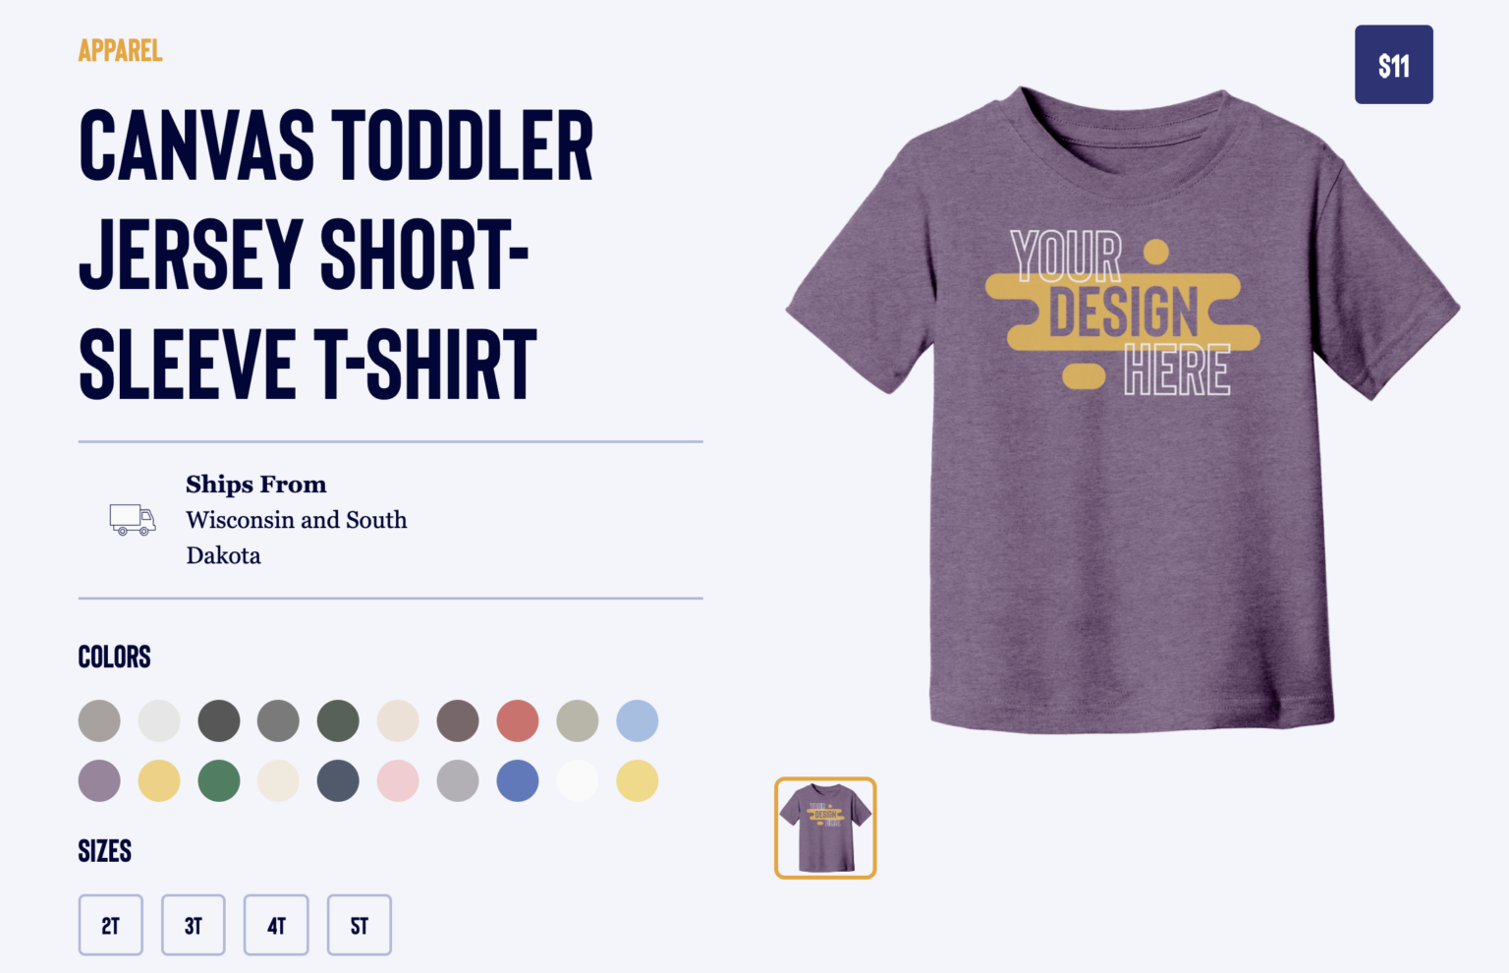
Task: Pick the white color swatch
Action: tap(578, 780)
